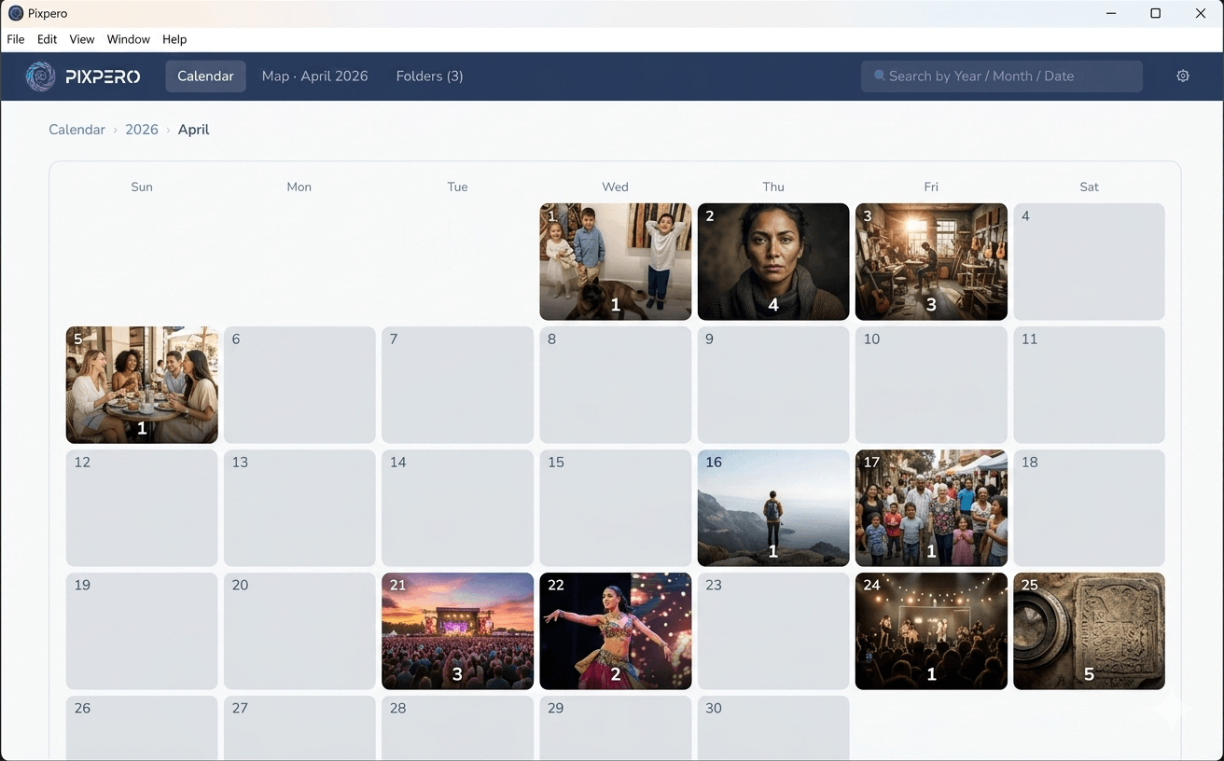Click the Pixpero title bar app icon
This screenshot has width=1224, height=761.
(x=16, y=13)
